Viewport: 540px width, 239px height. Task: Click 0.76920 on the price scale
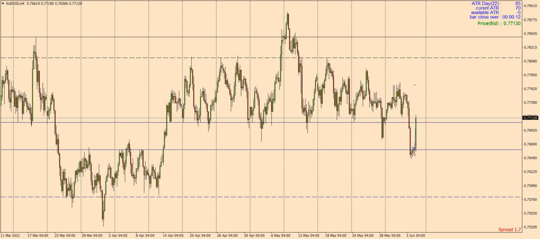(x=530, y=130)
